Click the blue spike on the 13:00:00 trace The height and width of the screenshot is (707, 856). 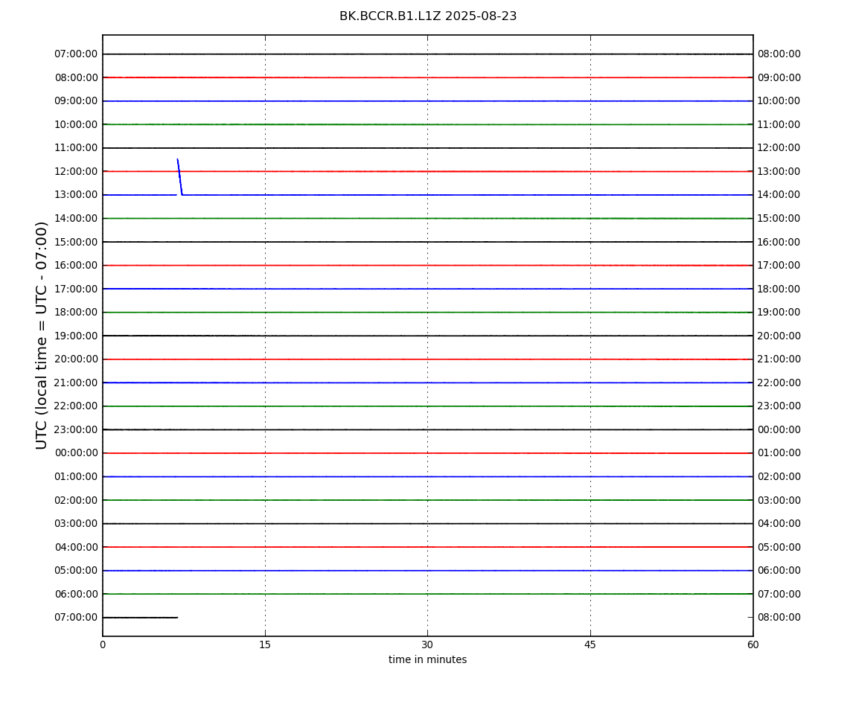(179, 177)
